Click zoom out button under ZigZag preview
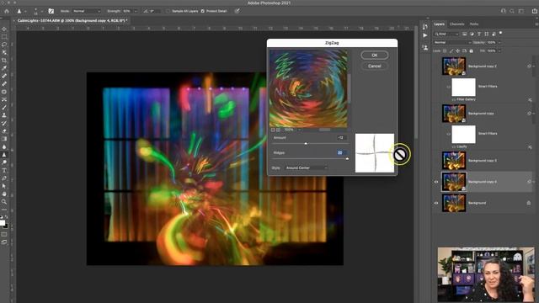 coord(273,130)
